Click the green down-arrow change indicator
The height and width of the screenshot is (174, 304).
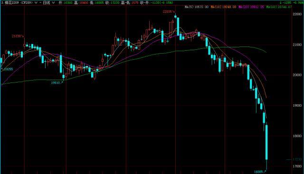pos(281,3)
